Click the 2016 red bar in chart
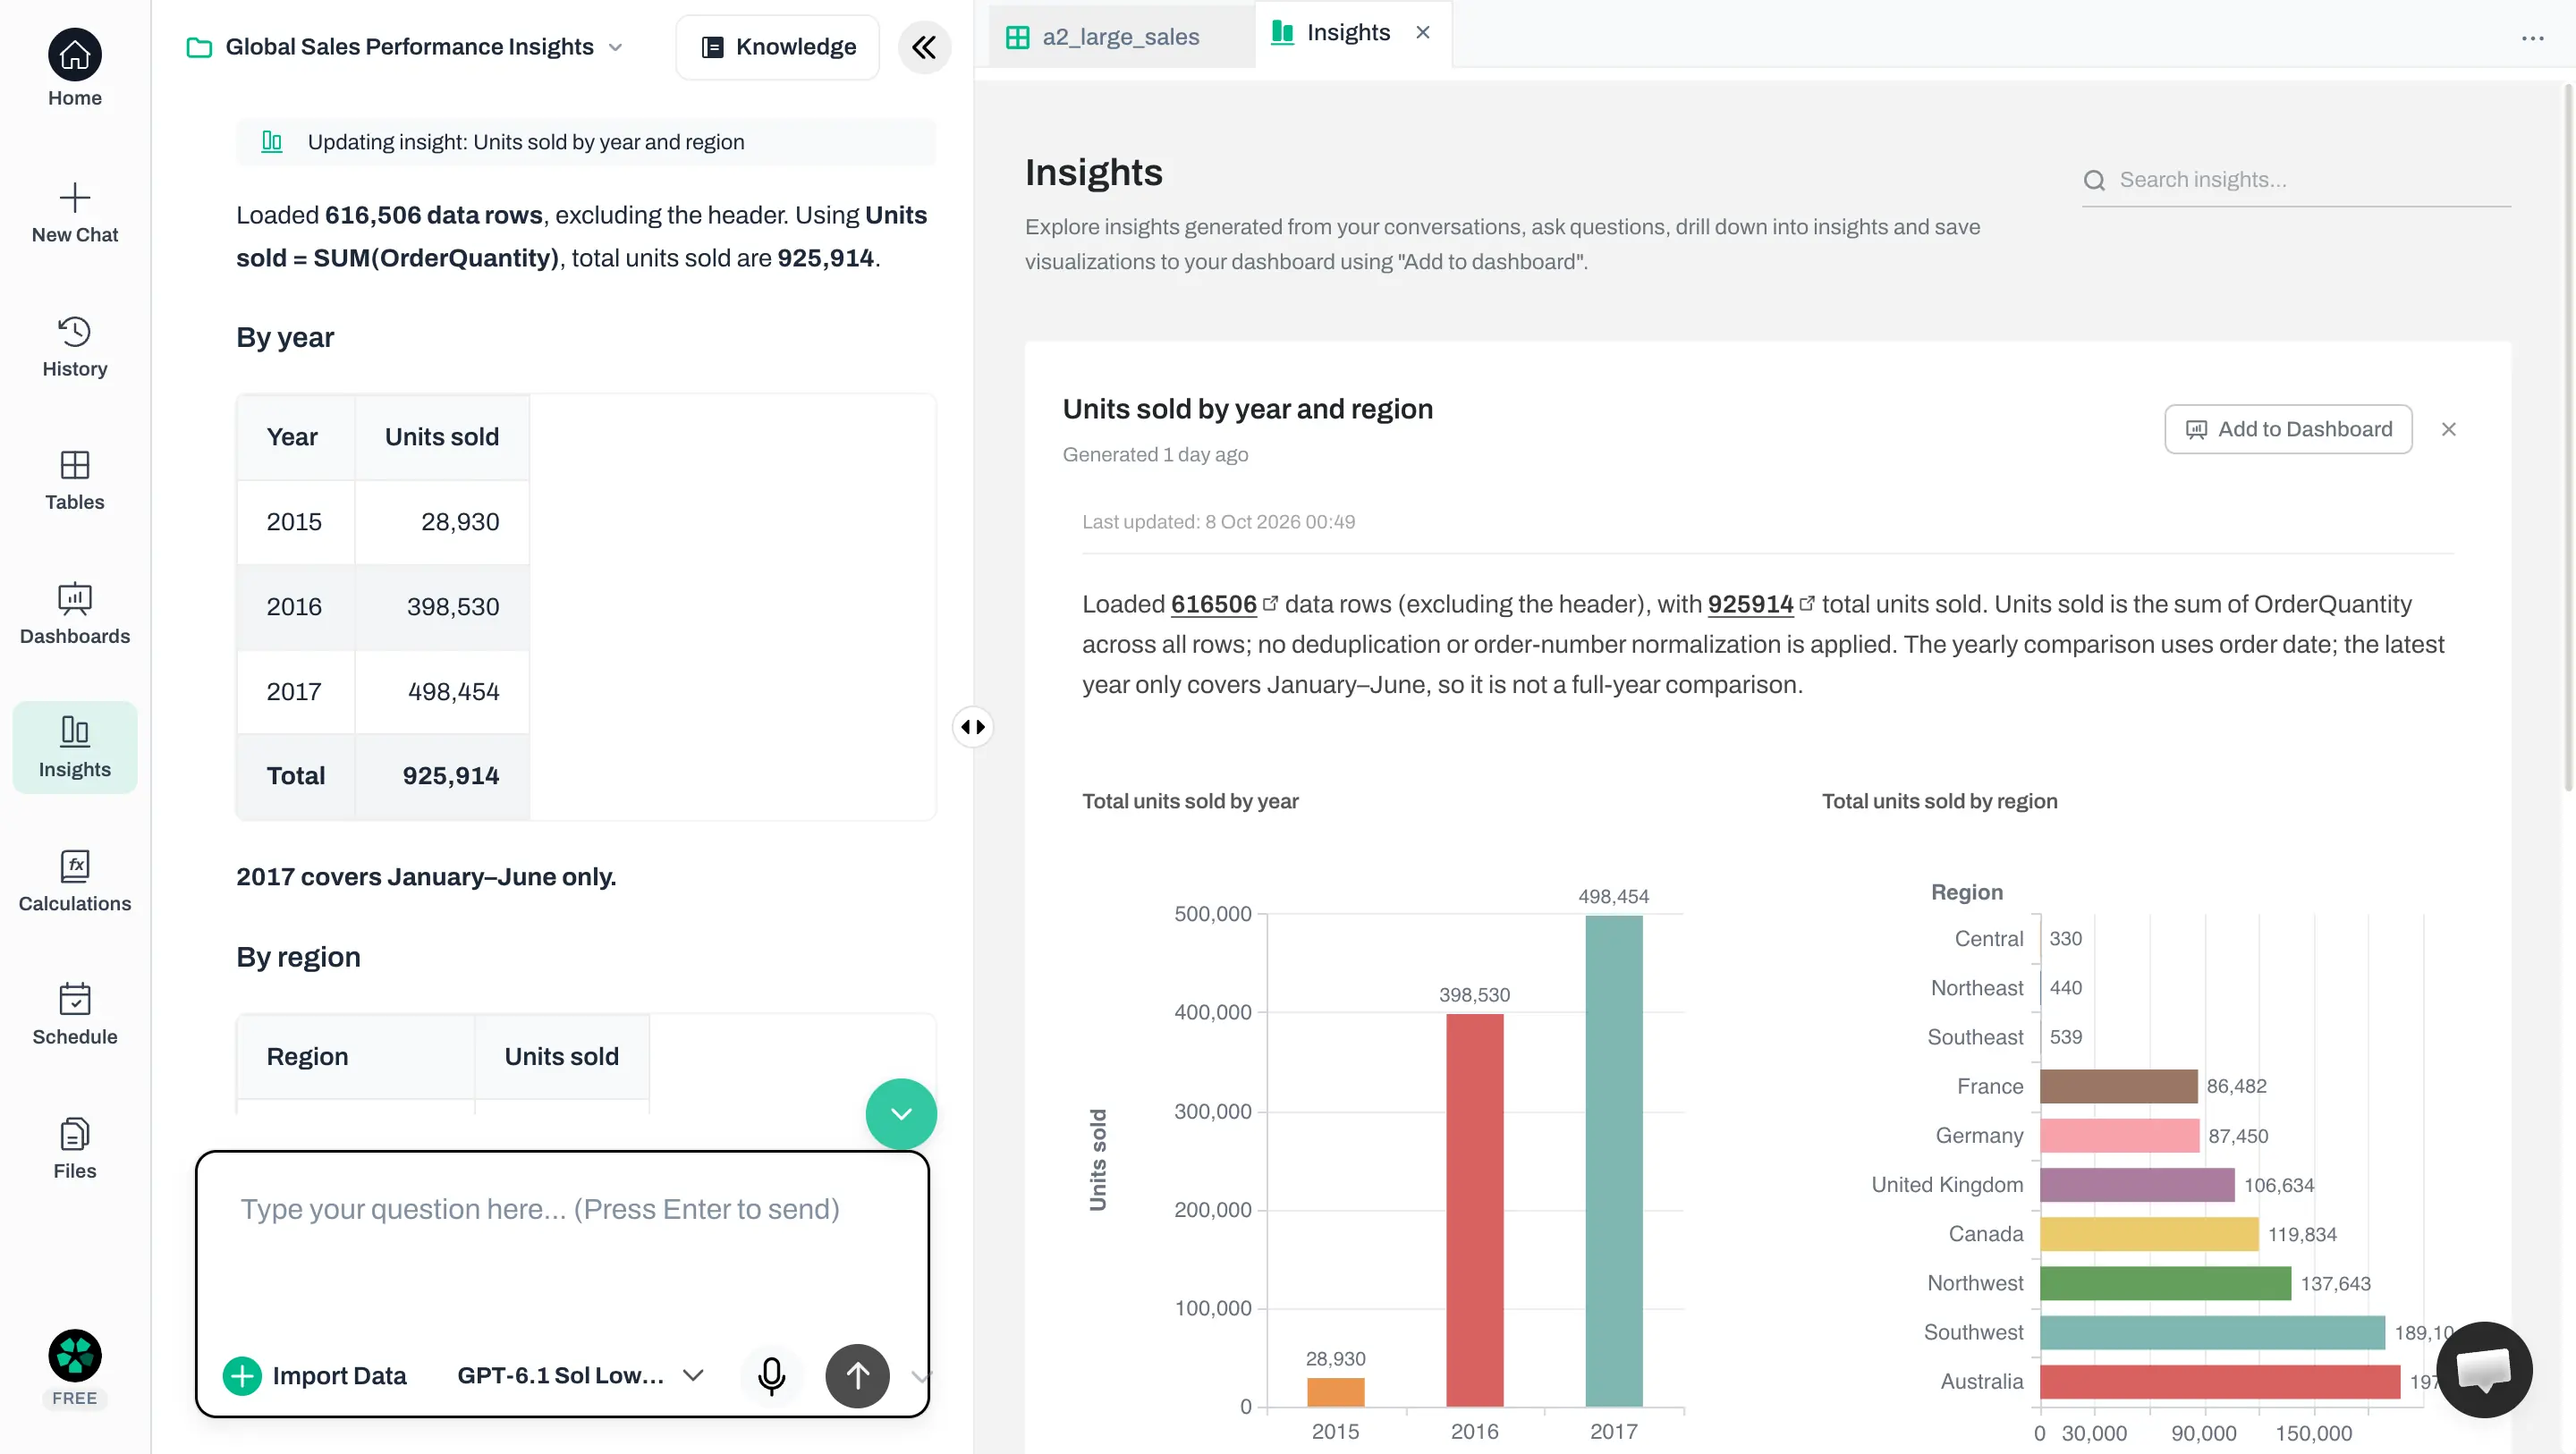The height and width of the screenshot is (1454, 2576). [1474, 1210]
